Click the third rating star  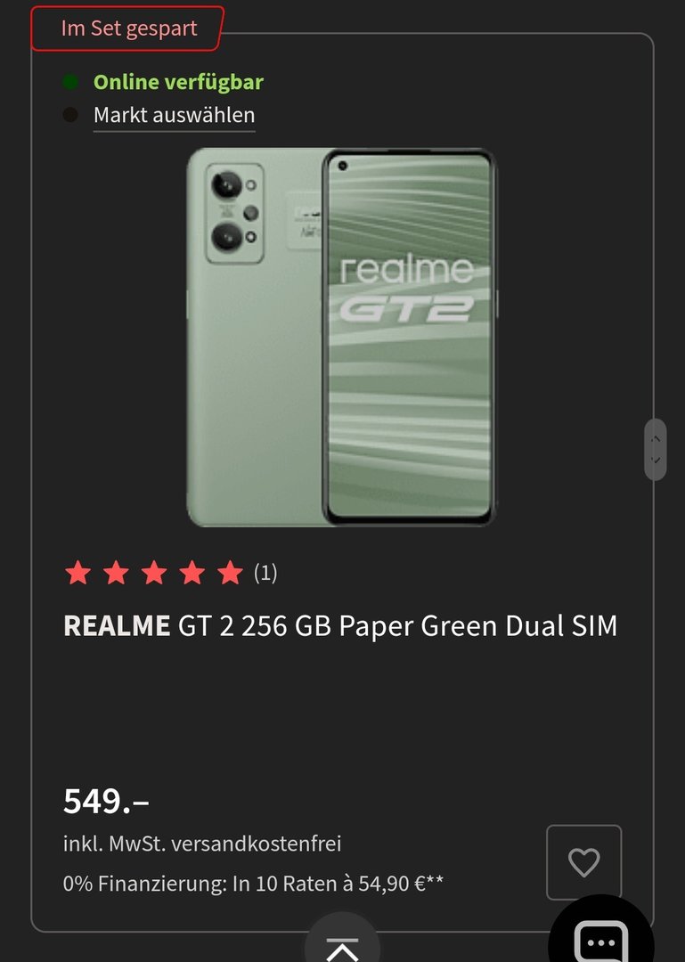(x=154, y=573)
